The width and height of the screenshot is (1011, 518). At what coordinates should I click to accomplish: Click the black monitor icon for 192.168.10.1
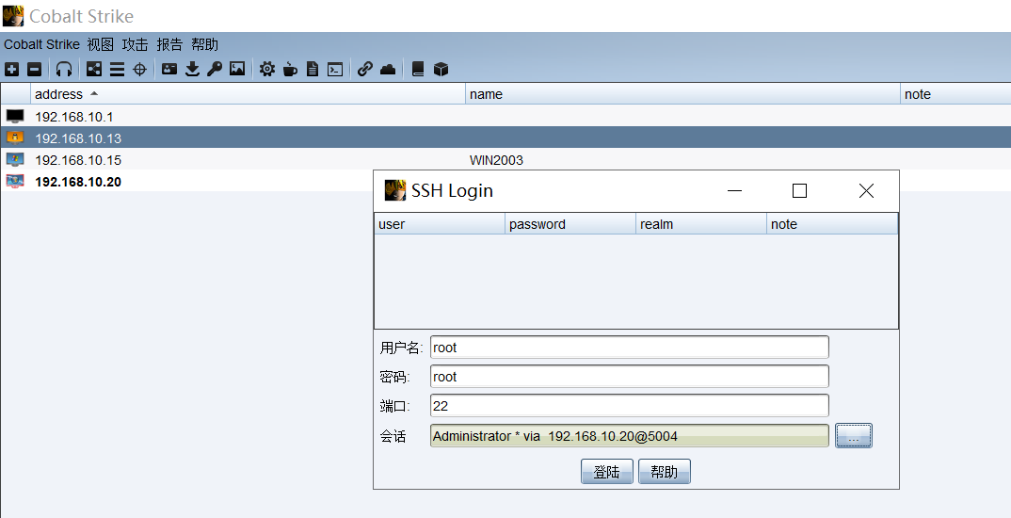pyautogui.click(x=15, y=116)
